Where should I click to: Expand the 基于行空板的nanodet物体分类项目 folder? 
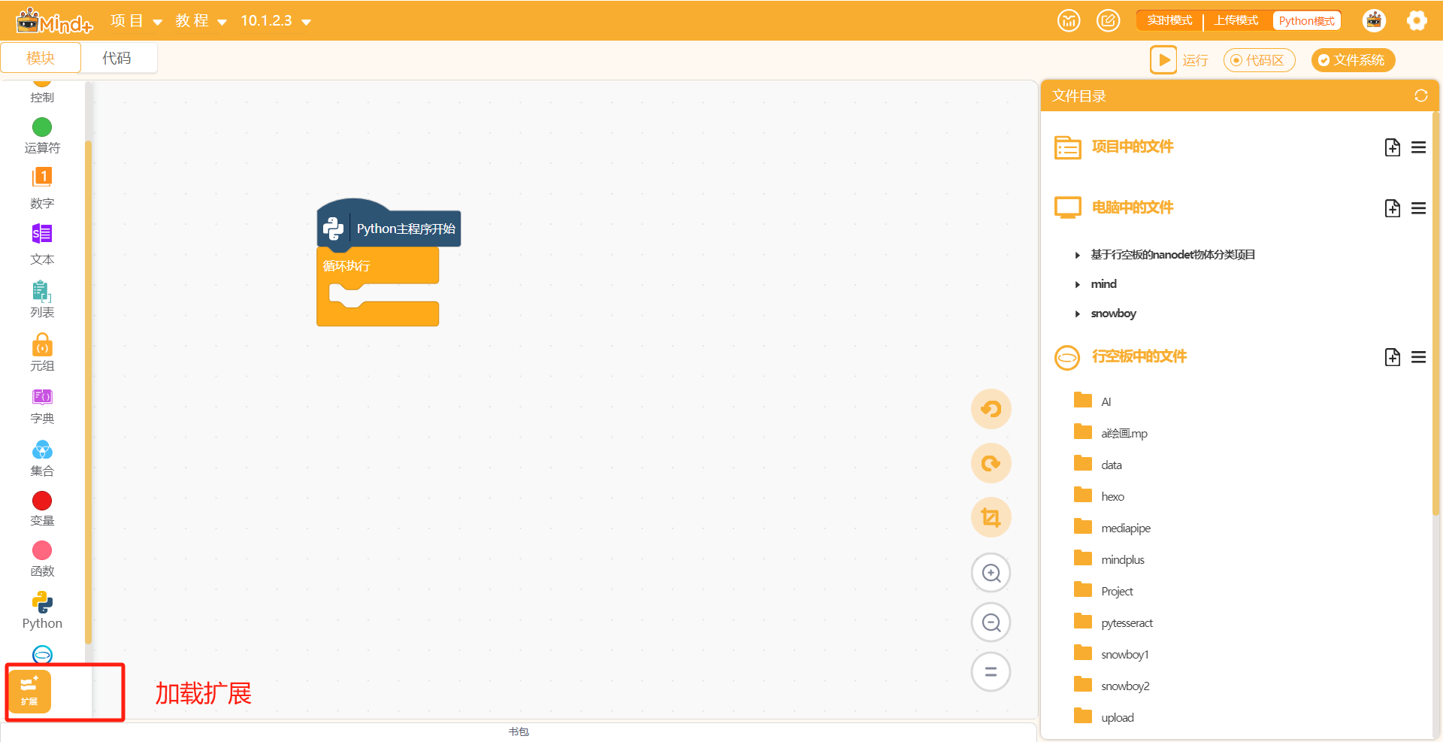pyautogui.click(x=1077, y=255)
